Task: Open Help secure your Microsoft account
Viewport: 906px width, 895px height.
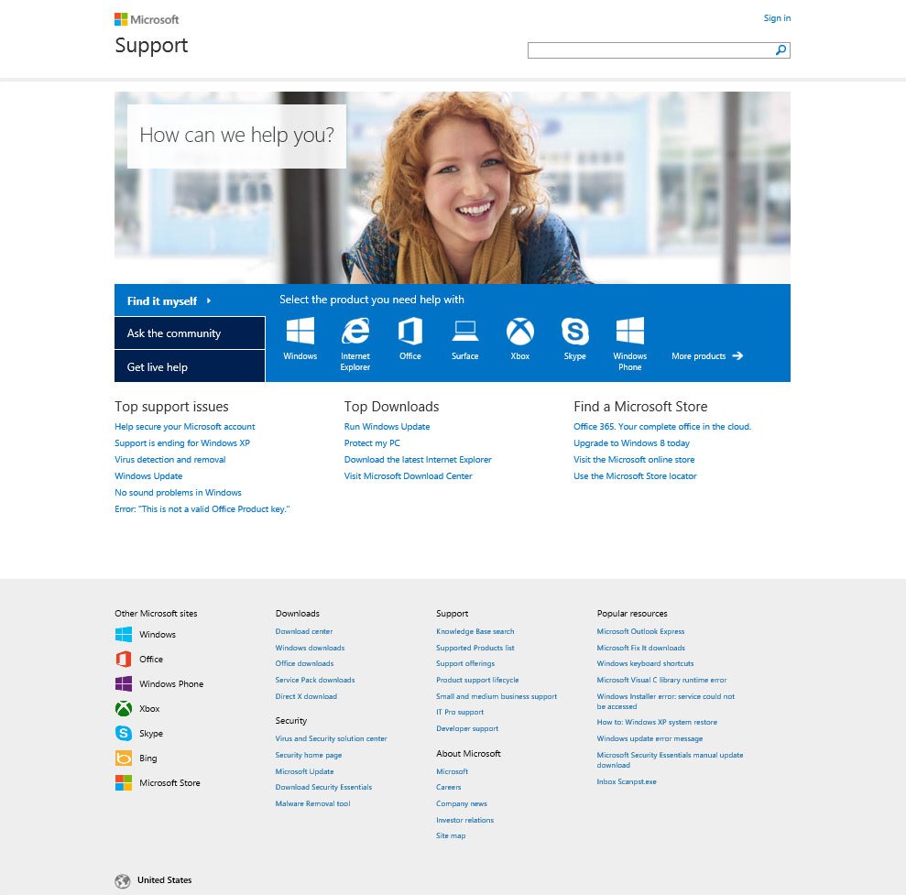Action: (185, 426)
